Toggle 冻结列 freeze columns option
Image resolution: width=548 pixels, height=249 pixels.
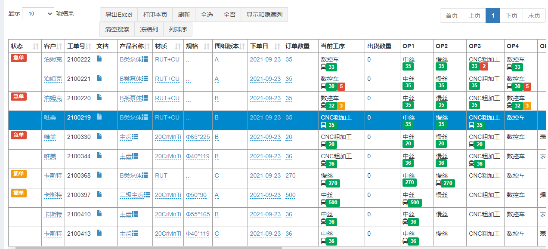[149, 29]
